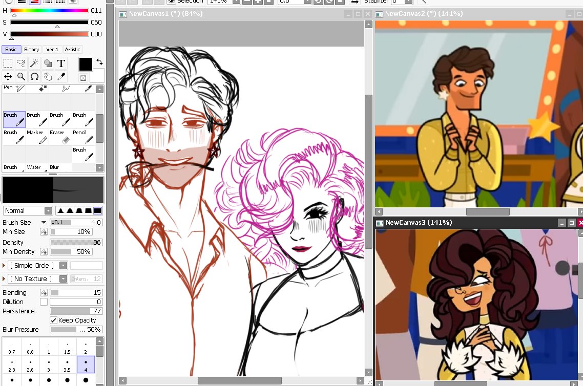Click the Saturation slider bar

[x=50, y=23]
